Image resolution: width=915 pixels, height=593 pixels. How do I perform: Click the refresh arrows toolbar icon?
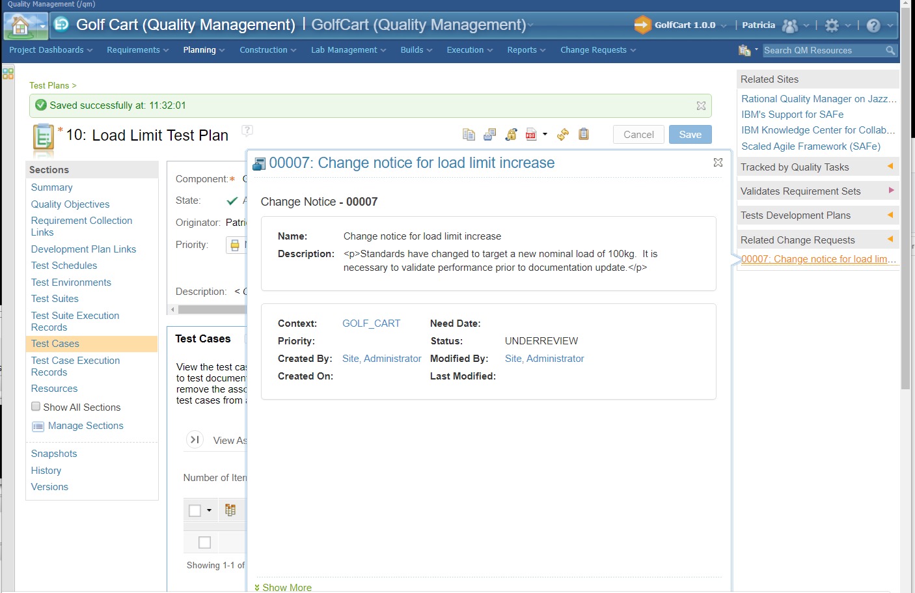[x=563, y=134]
